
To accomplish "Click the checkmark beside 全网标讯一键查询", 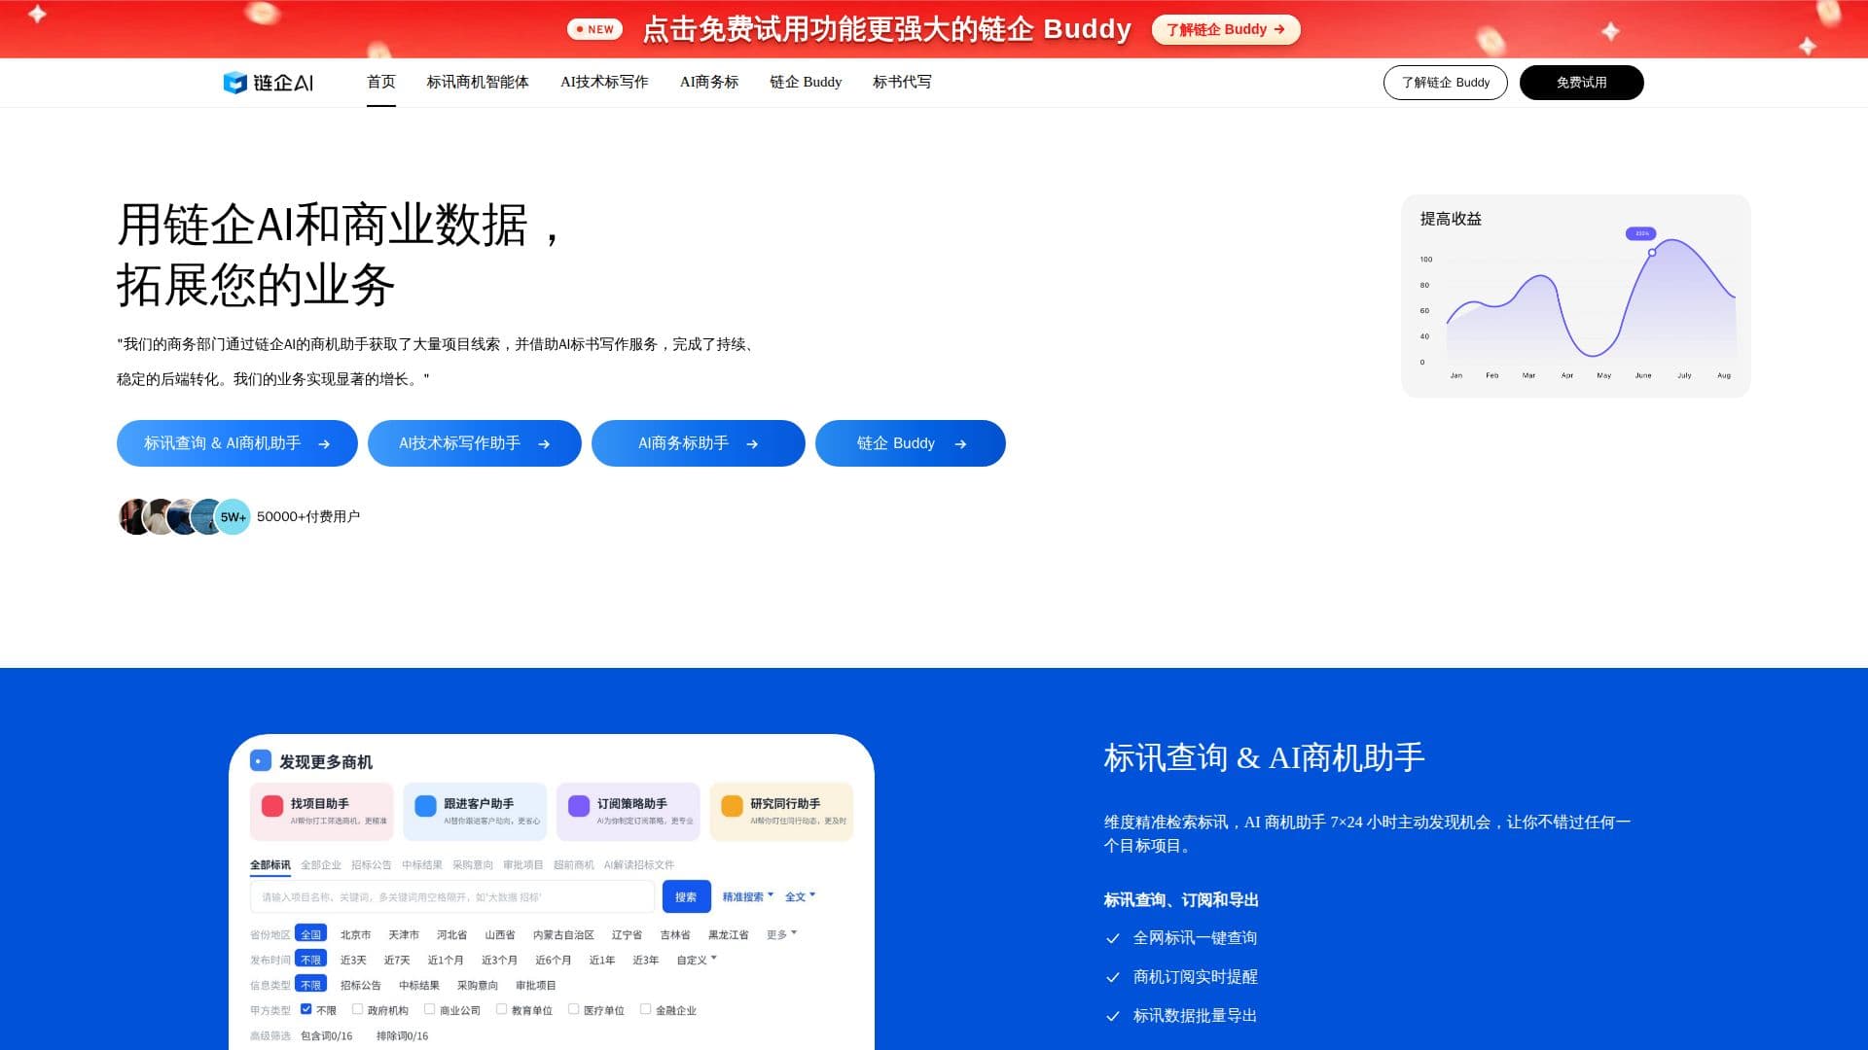I will coord(1112,938).
